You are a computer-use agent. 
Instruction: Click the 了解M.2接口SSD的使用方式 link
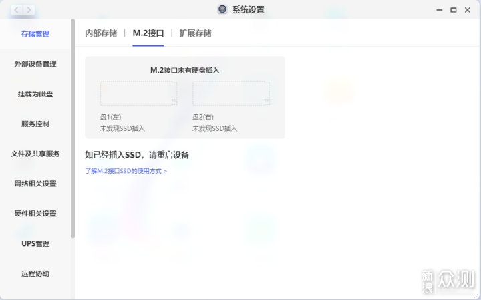[126, 171]
